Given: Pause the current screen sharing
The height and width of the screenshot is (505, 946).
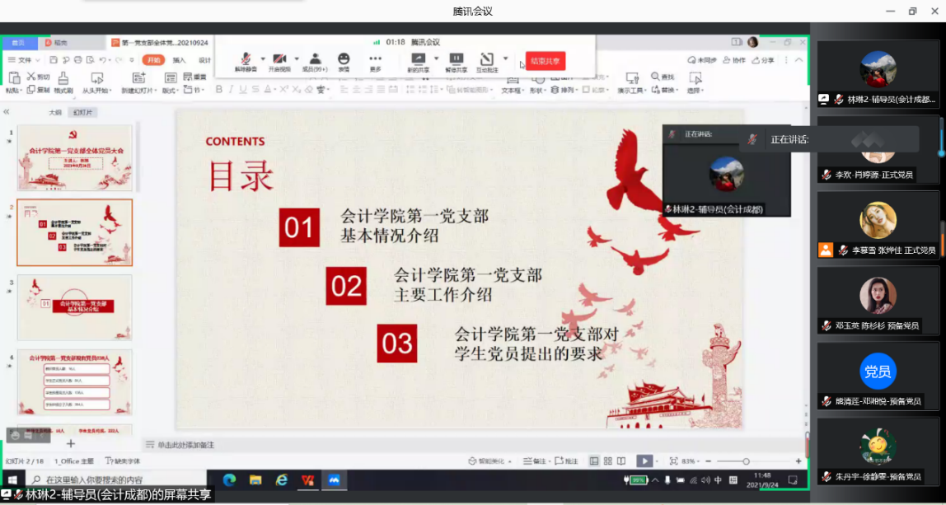Looking at the screenshot, I should tap(457, 62).
